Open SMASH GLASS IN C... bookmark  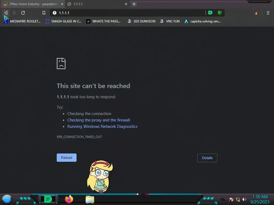pos(63,21)
